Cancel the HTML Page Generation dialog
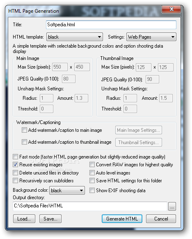The height and width of the screenshot is (239, 192). (x=161, y=219)
